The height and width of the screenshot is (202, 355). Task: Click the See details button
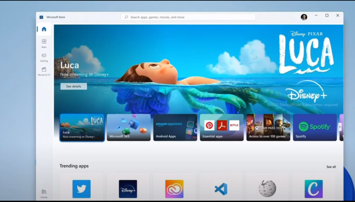click(x=74, y=86)
